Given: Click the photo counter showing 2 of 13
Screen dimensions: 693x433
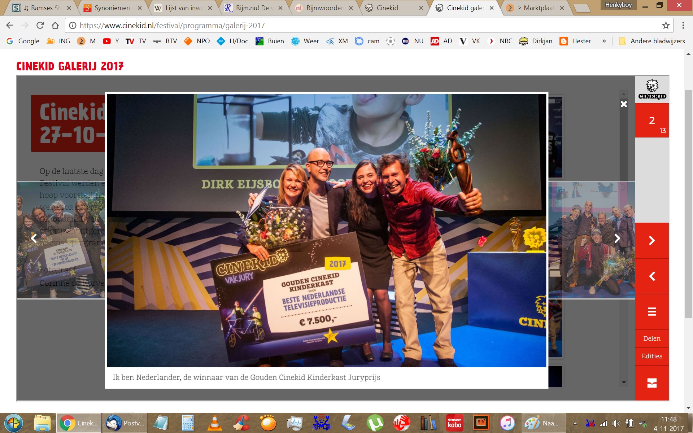Looking at the screenshot, I should pyautogui.click(x=652, y=121).
